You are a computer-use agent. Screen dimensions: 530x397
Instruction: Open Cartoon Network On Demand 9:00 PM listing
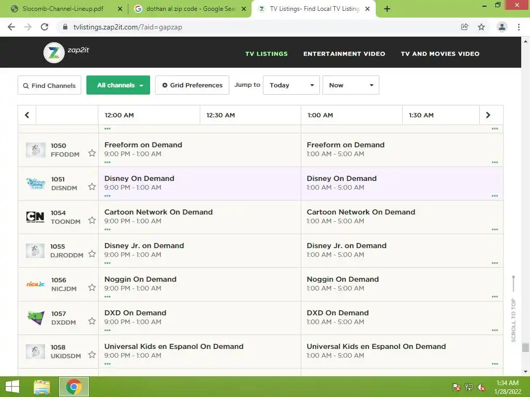pos(200,217)
